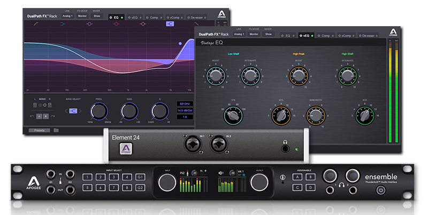
Task: Select the MONO radio circle in EQ window
Action: (45, 105)
